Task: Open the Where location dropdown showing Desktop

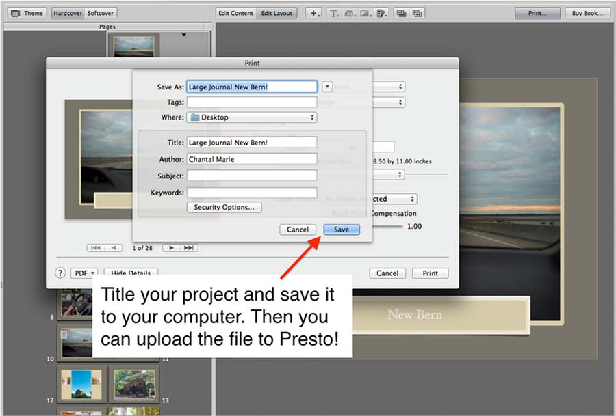Action: (251, 117)
